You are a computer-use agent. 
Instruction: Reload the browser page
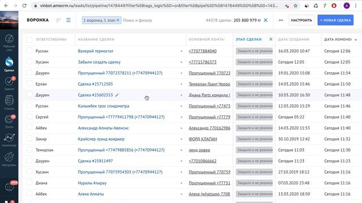click(x=24, y=6)
